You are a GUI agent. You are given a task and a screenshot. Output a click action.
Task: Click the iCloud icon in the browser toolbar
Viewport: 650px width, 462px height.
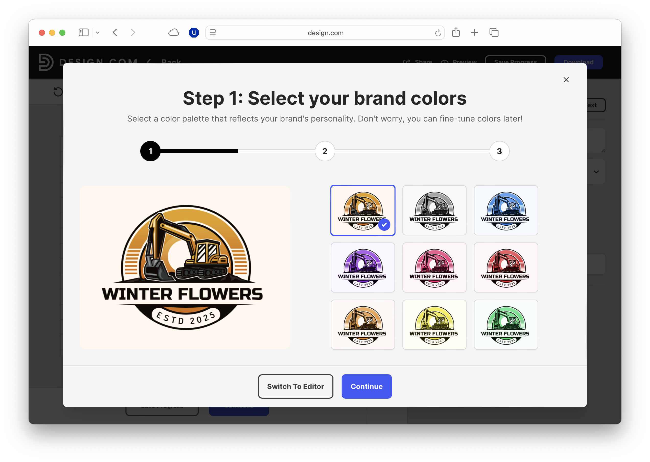173,32
